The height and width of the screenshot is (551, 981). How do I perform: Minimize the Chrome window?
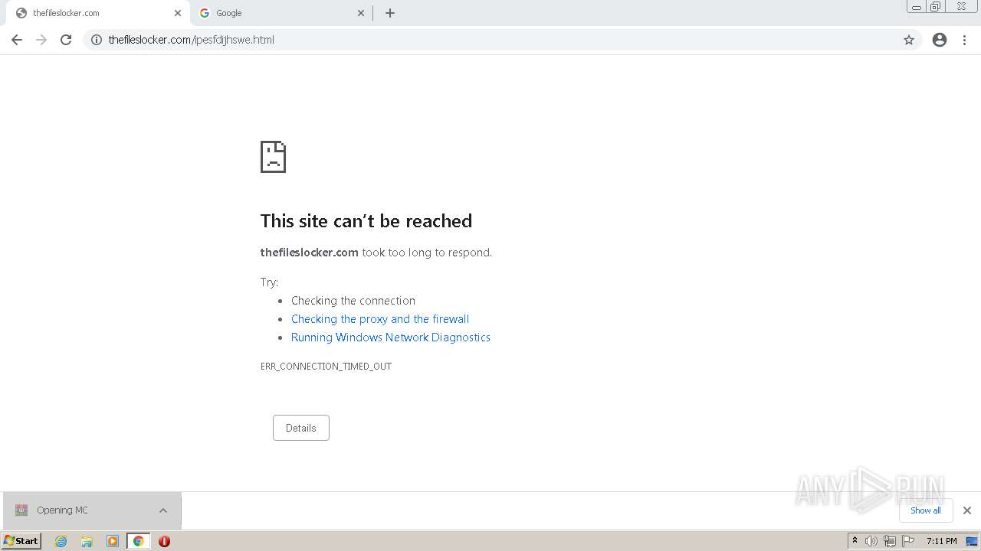pos(916,7)
